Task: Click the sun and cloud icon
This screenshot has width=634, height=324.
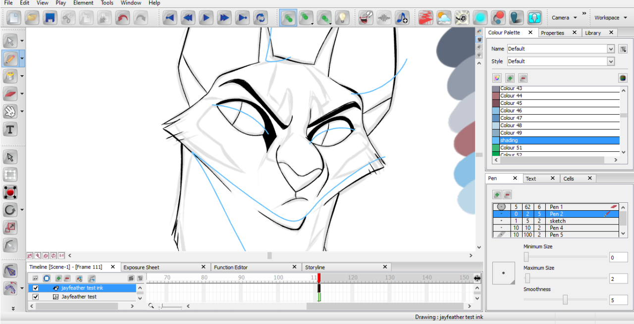Action: click(x=444, y=18)
